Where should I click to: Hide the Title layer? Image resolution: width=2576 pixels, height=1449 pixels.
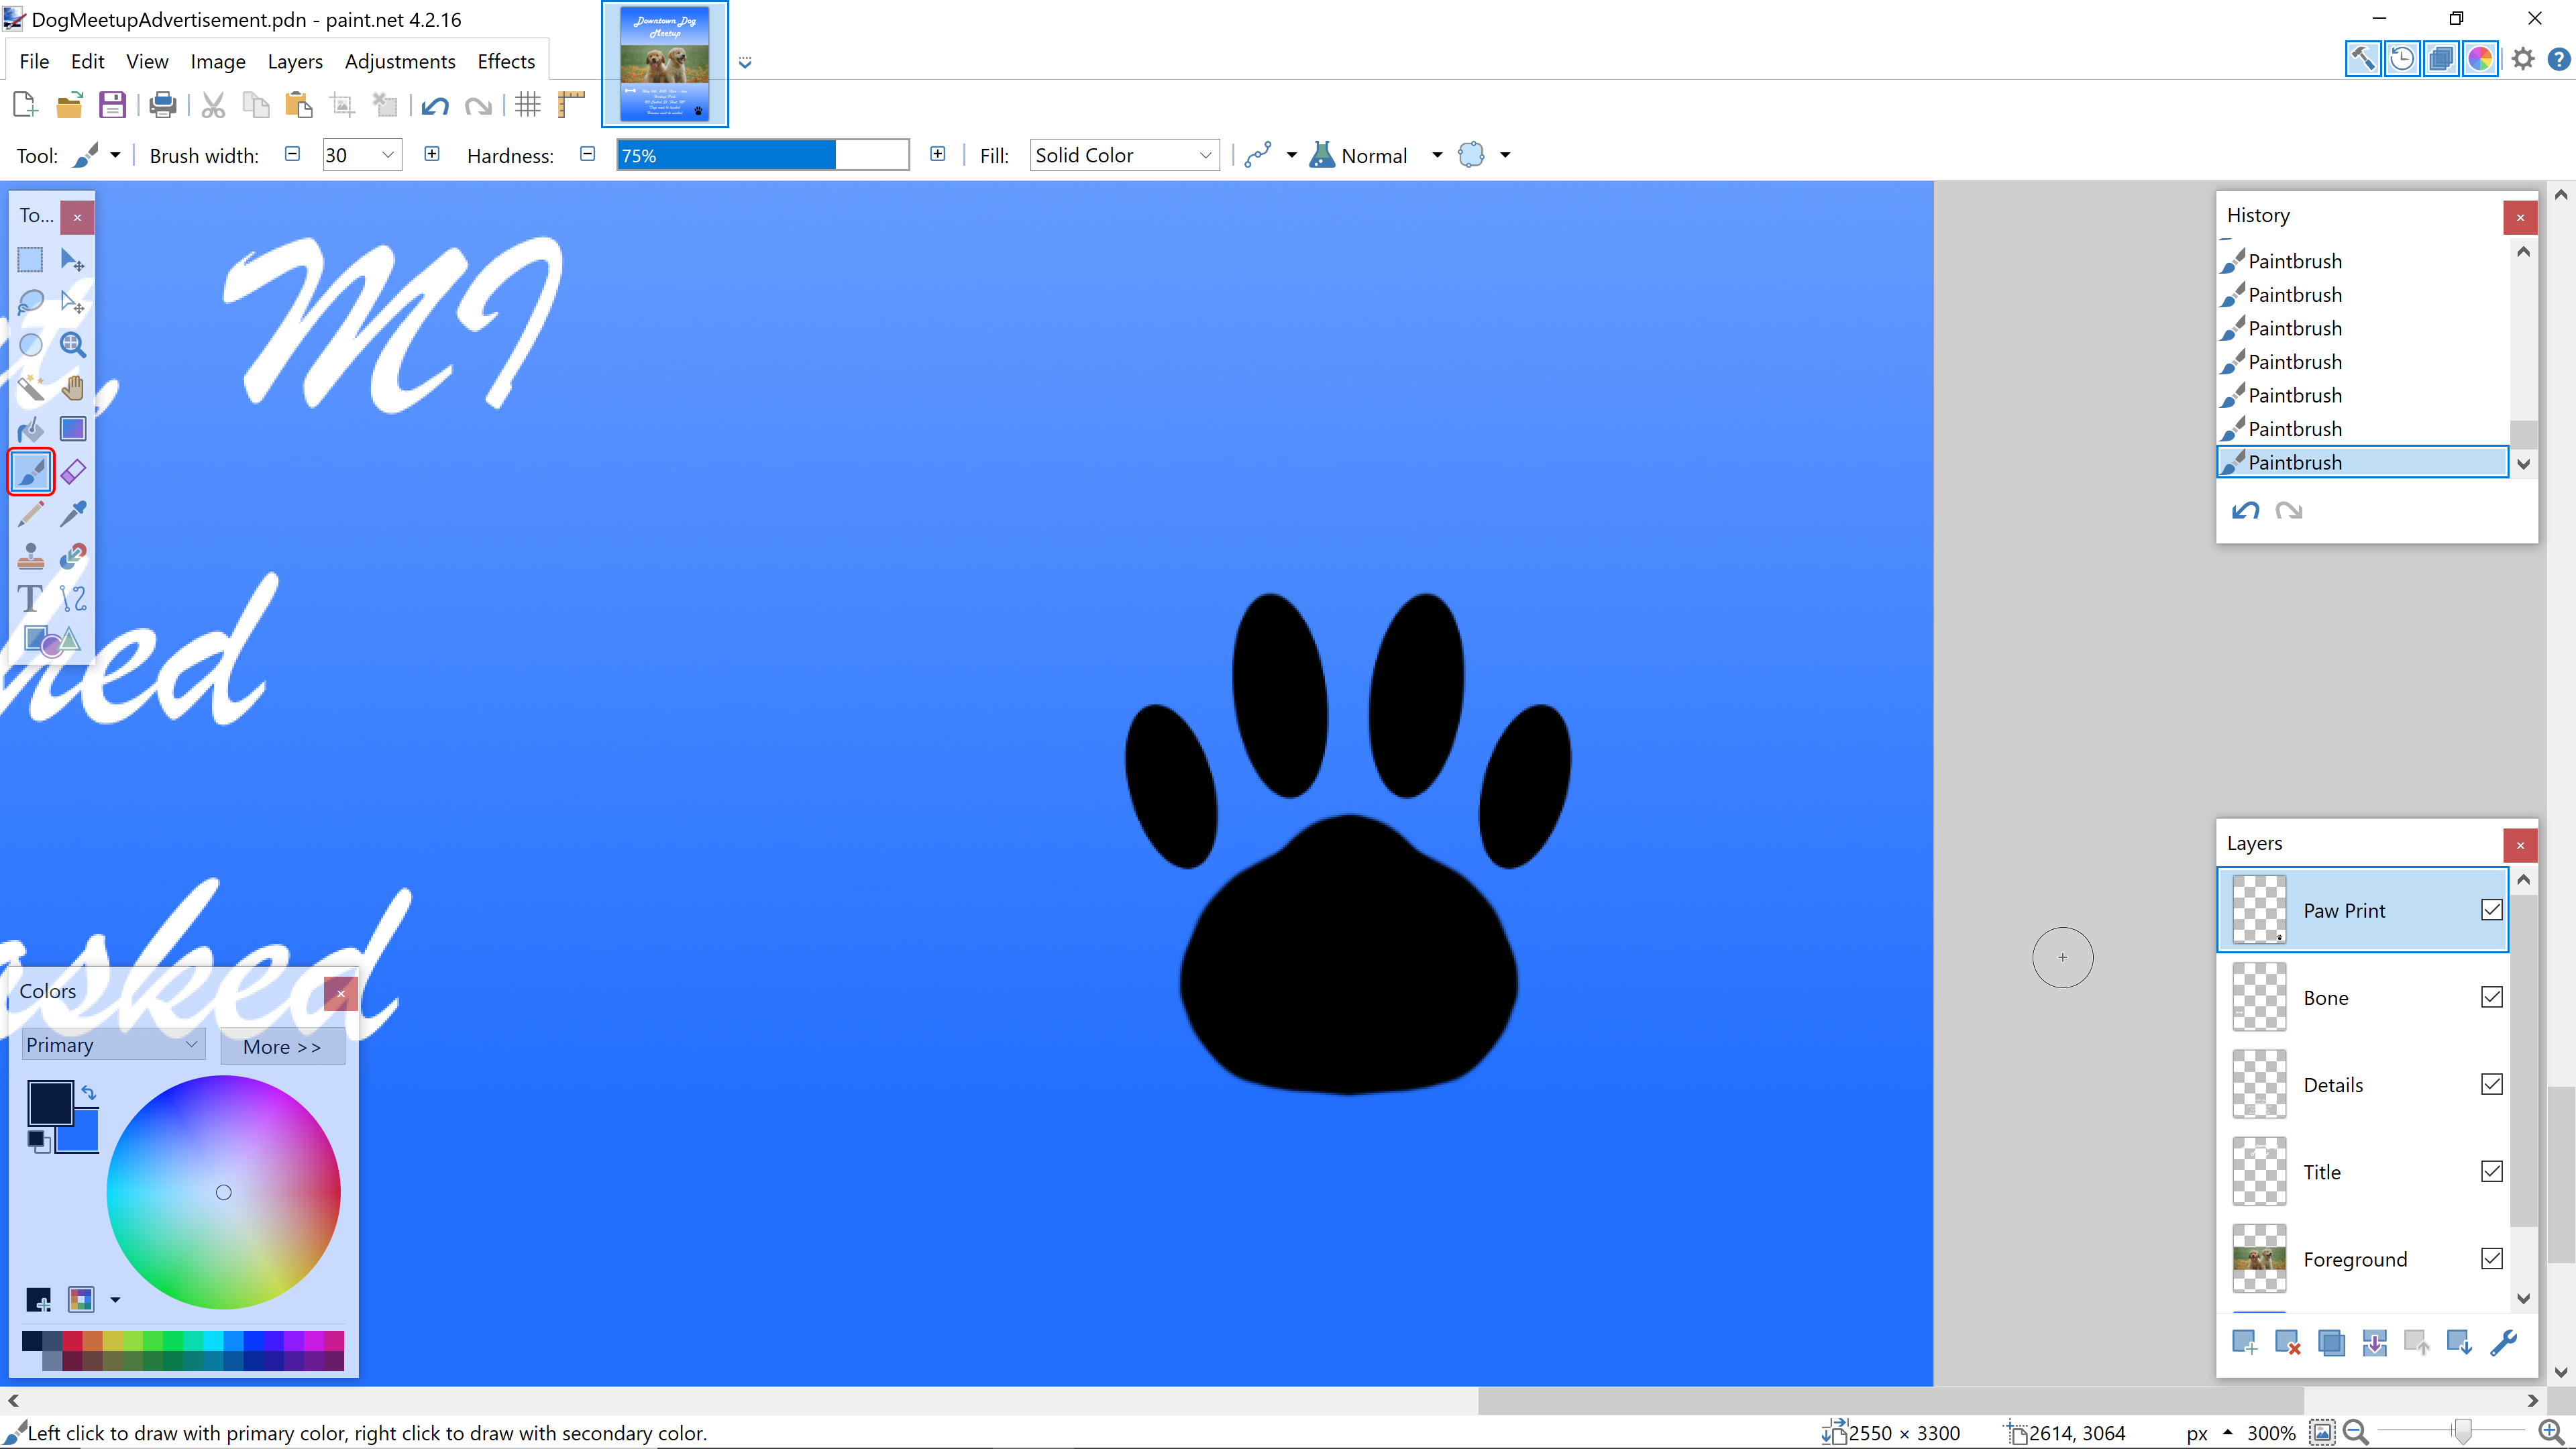tap(2491, 1171)
